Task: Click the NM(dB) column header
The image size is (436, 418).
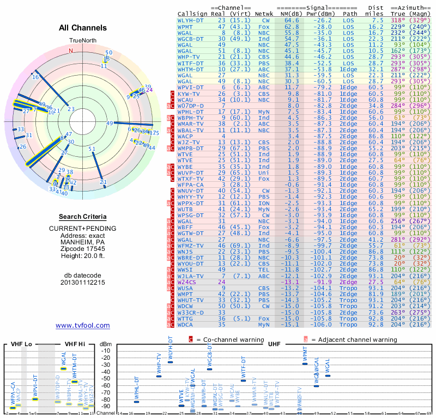Action: pos(291,14)
